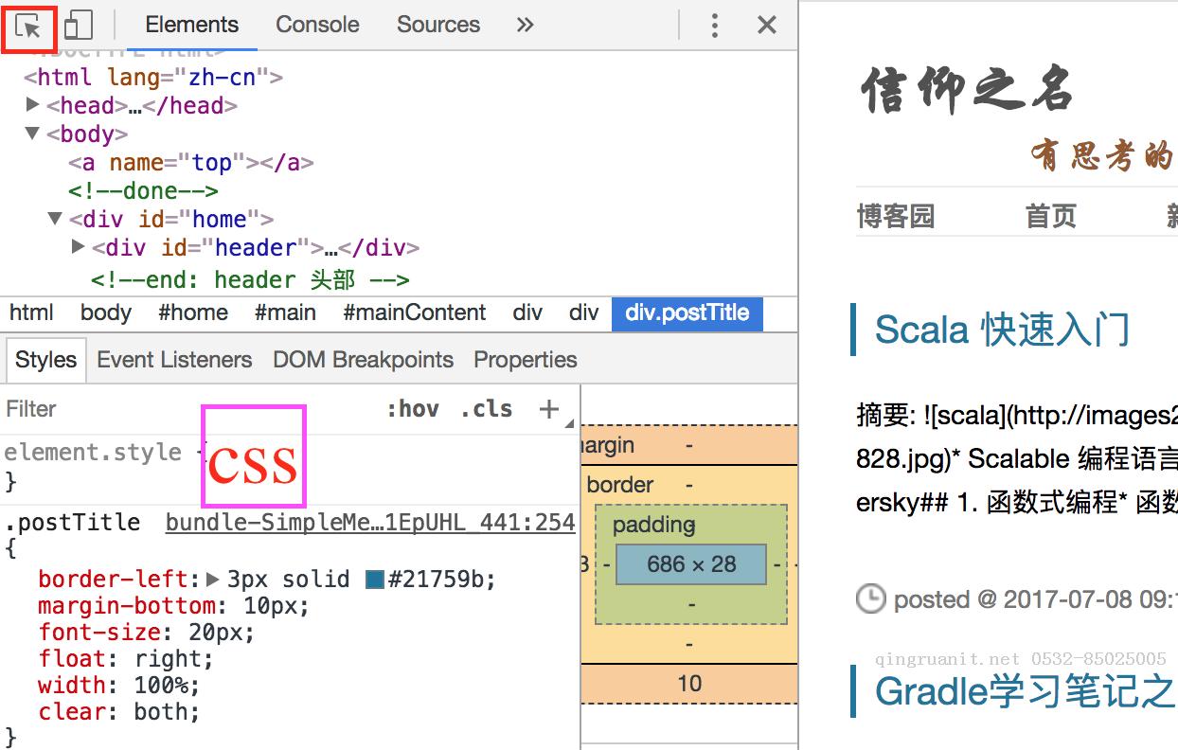Open the Gradle学习笔记之 post title
The height and width of the screenshot is (750, 1178).
click(1026, 691)
